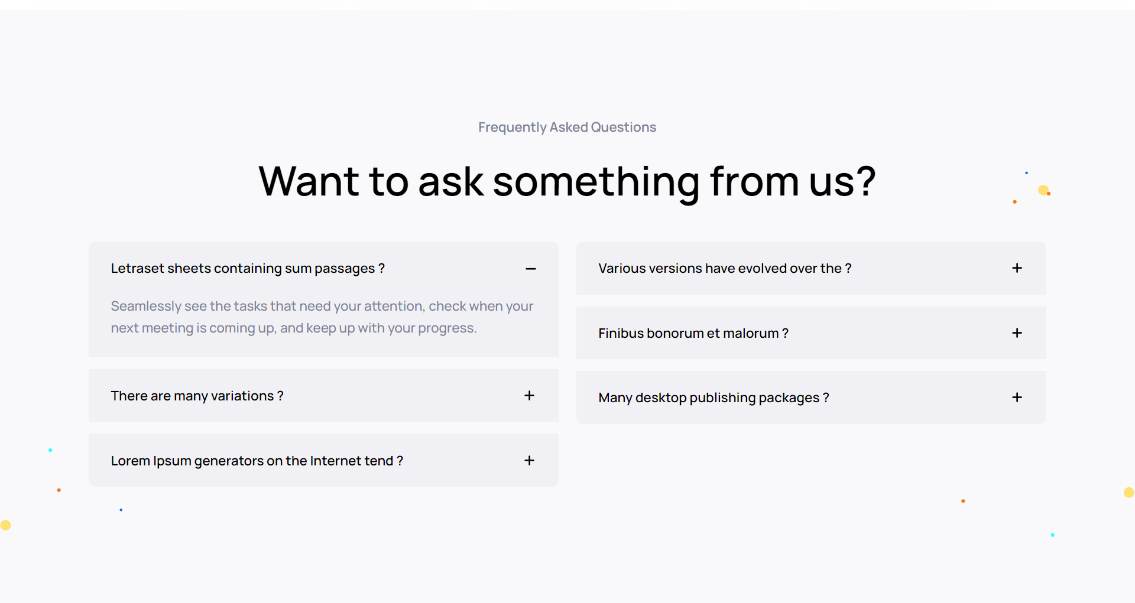Screen dimensions: 1135x603
Task: Click plus icon beside Various versions question
Action: click(1017, 268)
